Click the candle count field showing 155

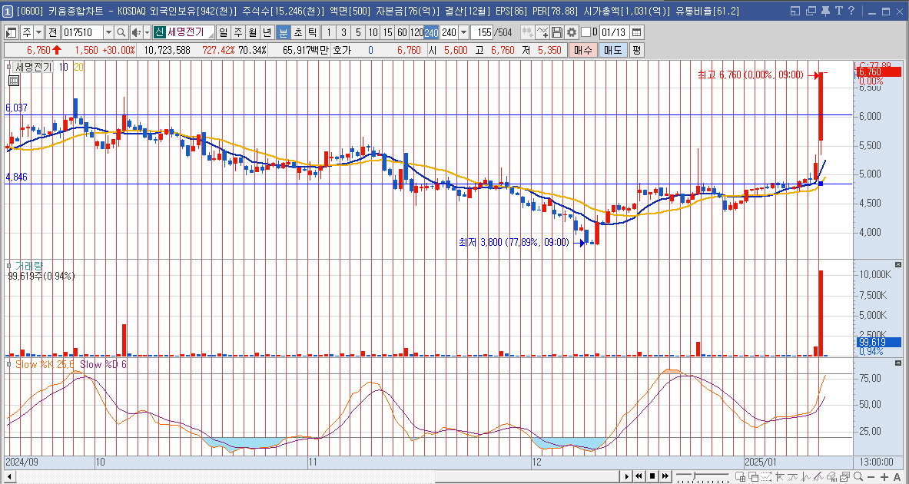point(482,32)
